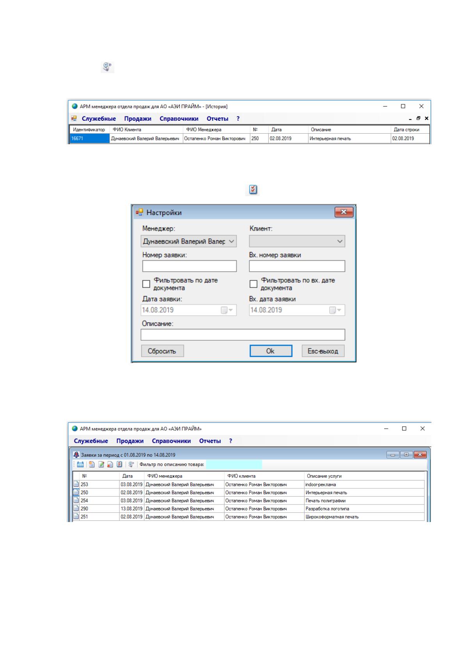Screen dimensions: 465x658
Task: Click the Сбросить button
Action: point(162,351)
